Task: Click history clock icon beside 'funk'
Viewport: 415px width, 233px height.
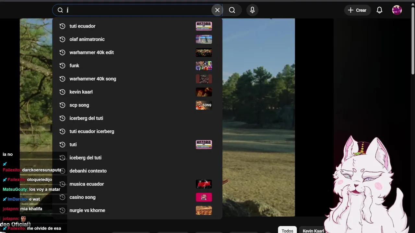Action: click(x=62, y=66)
